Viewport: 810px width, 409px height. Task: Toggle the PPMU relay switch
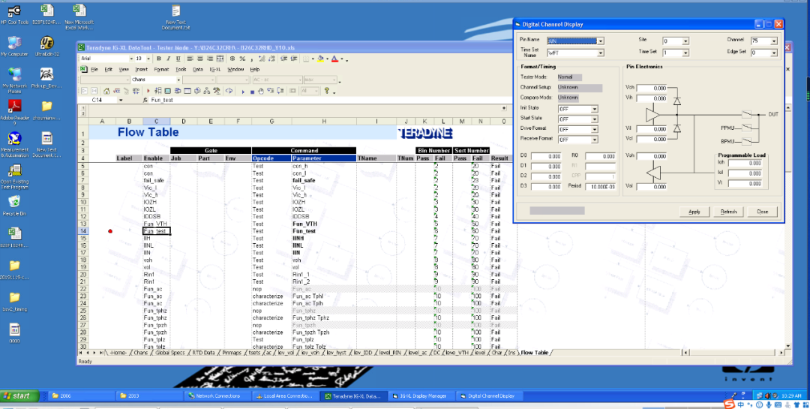point(747,128)
